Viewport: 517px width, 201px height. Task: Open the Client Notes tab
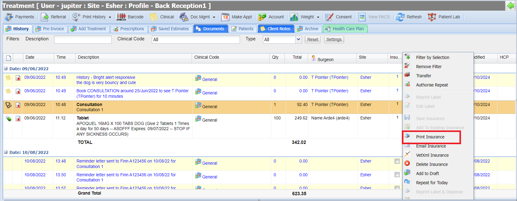[x=276, y=29]
